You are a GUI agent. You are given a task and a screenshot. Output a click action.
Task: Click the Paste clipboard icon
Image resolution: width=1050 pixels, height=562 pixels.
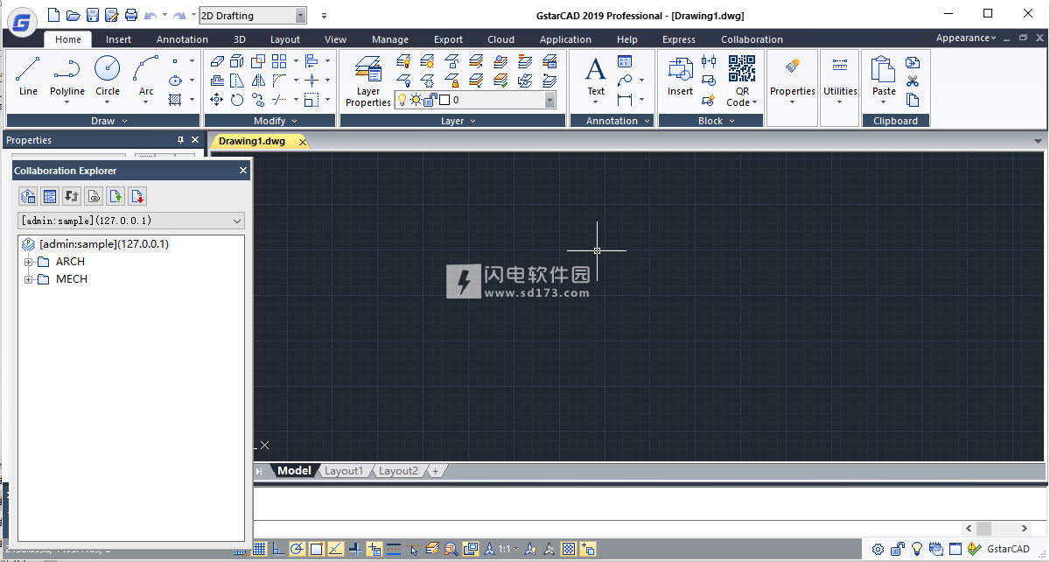(x=884, y=76)
